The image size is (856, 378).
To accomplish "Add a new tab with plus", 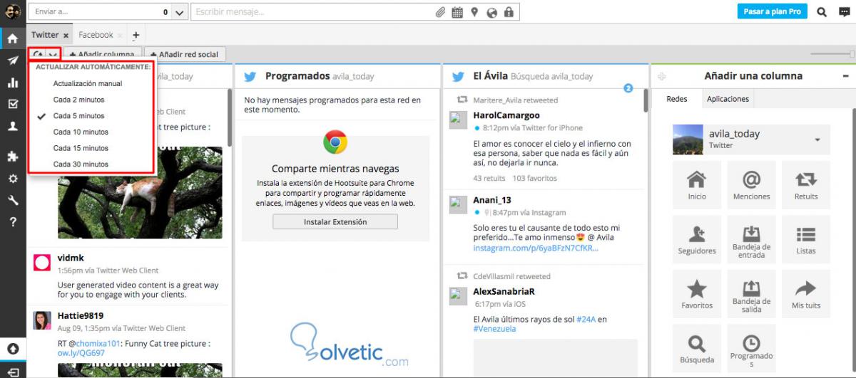I will pos(136,35).
